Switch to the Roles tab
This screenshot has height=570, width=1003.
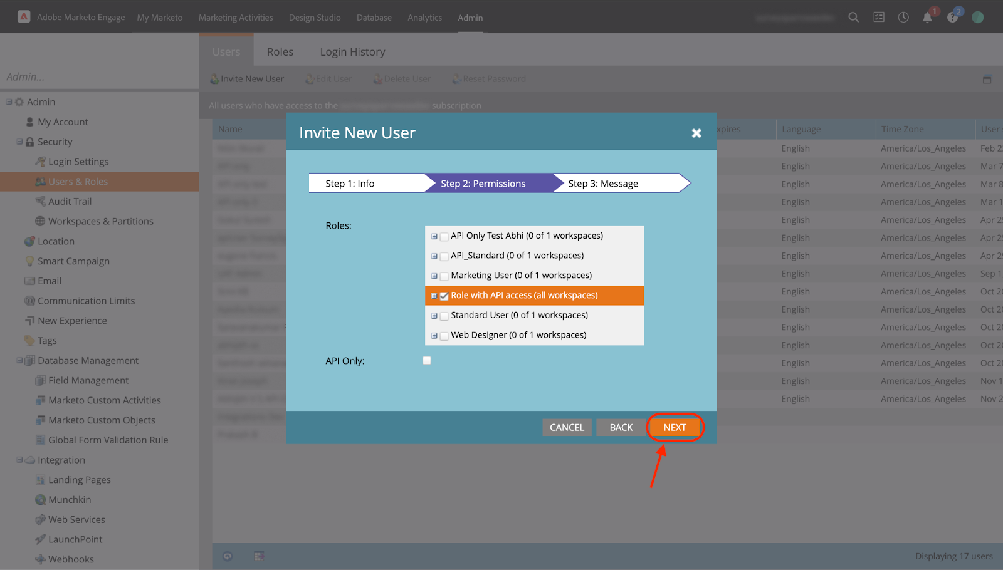pyautogui.click(x=280, y=52)
